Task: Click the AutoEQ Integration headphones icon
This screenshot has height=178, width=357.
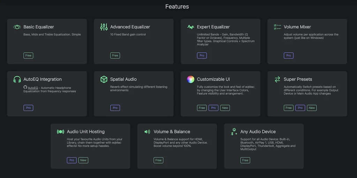Action: point(17,79)
